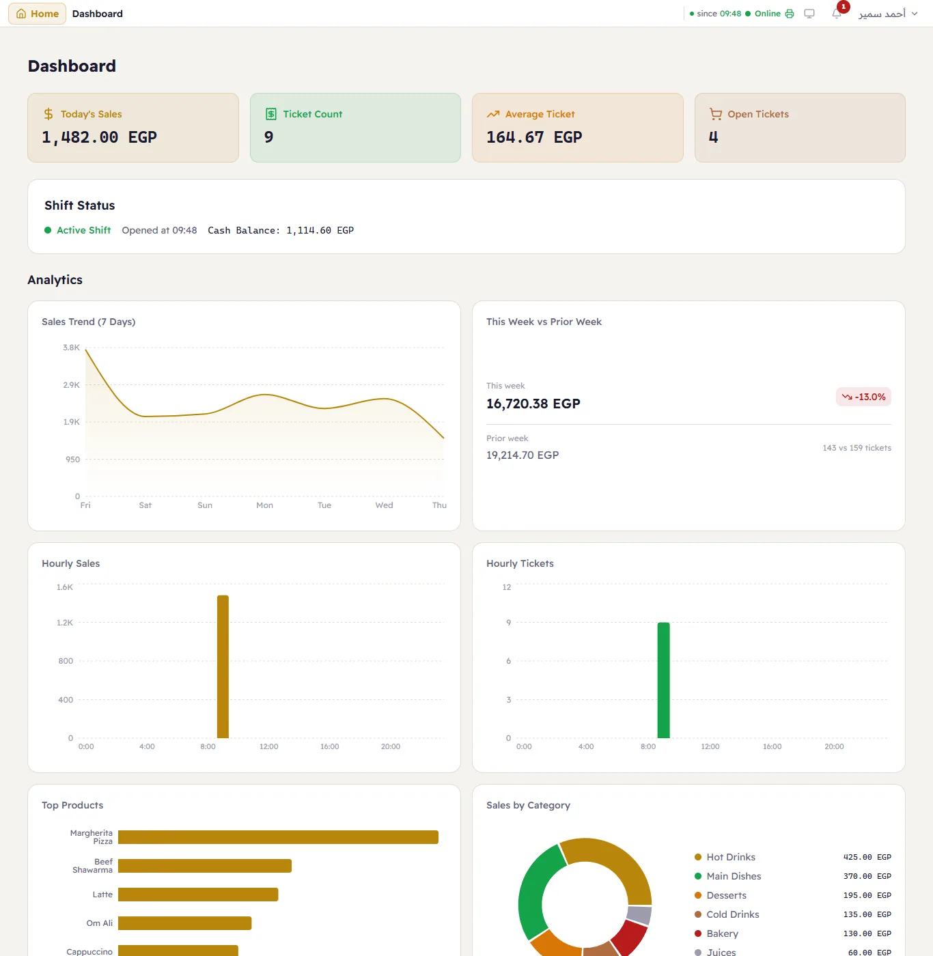
Task: Click the Beef Shawarma bar
Action: pyautogui.click(x=205, y=866)
